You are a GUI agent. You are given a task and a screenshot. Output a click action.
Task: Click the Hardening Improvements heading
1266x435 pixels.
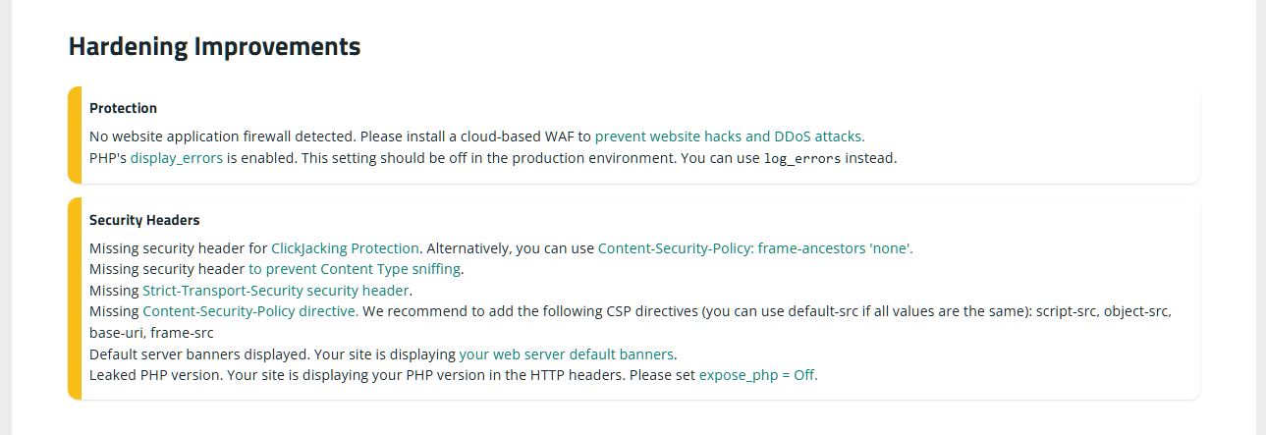point(214,46)
